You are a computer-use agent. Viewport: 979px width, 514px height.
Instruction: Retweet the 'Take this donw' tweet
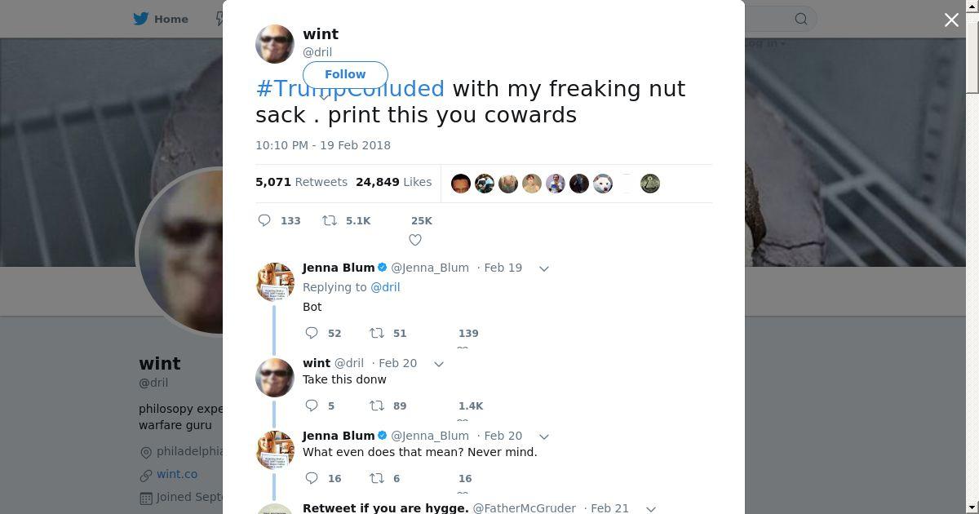tap(377, 405)
